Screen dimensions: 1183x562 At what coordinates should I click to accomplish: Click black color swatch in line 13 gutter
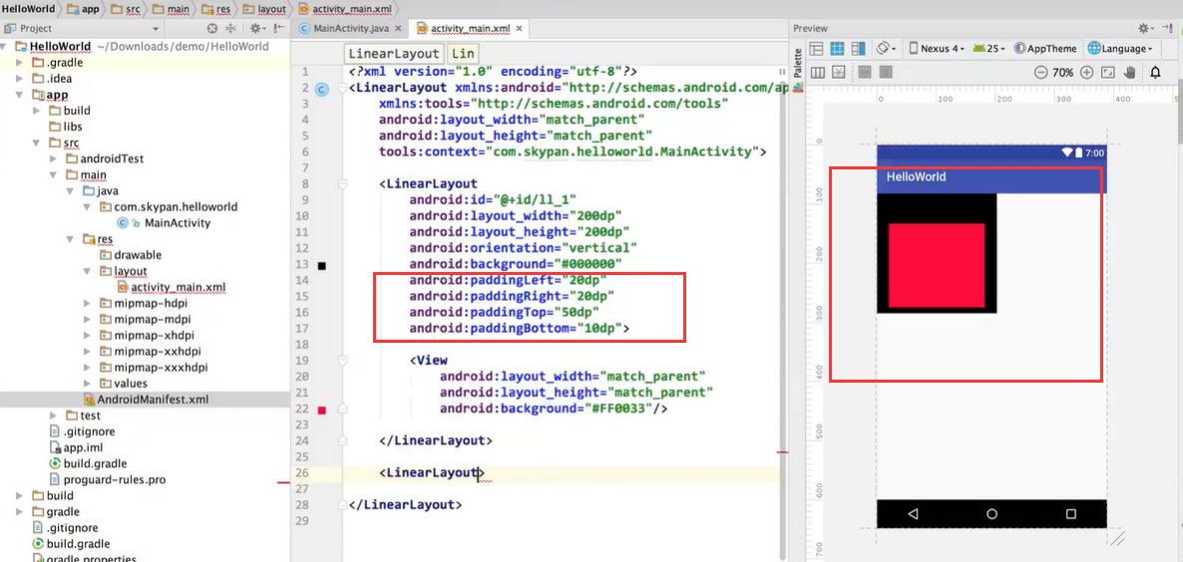[321, 266]
